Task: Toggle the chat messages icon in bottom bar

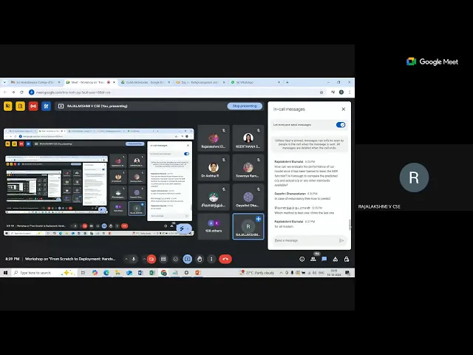Action: tap(324, 259)
